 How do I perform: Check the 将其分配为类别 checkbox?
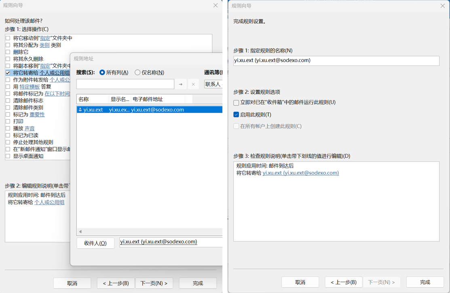(8, 45)
